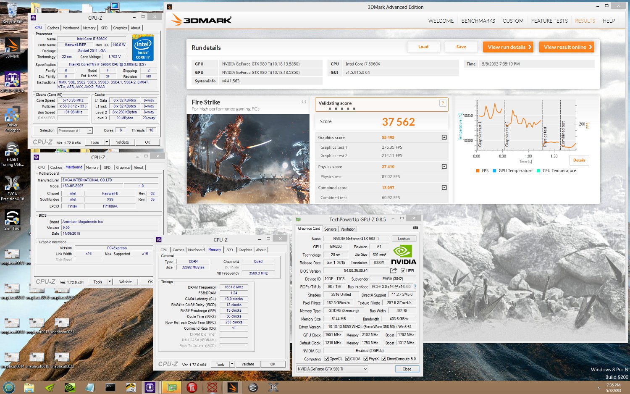Click the E-LEET circular taskbar icon
Image resolution: width=630 pixels, height=394 pixels.
[253, 387]
